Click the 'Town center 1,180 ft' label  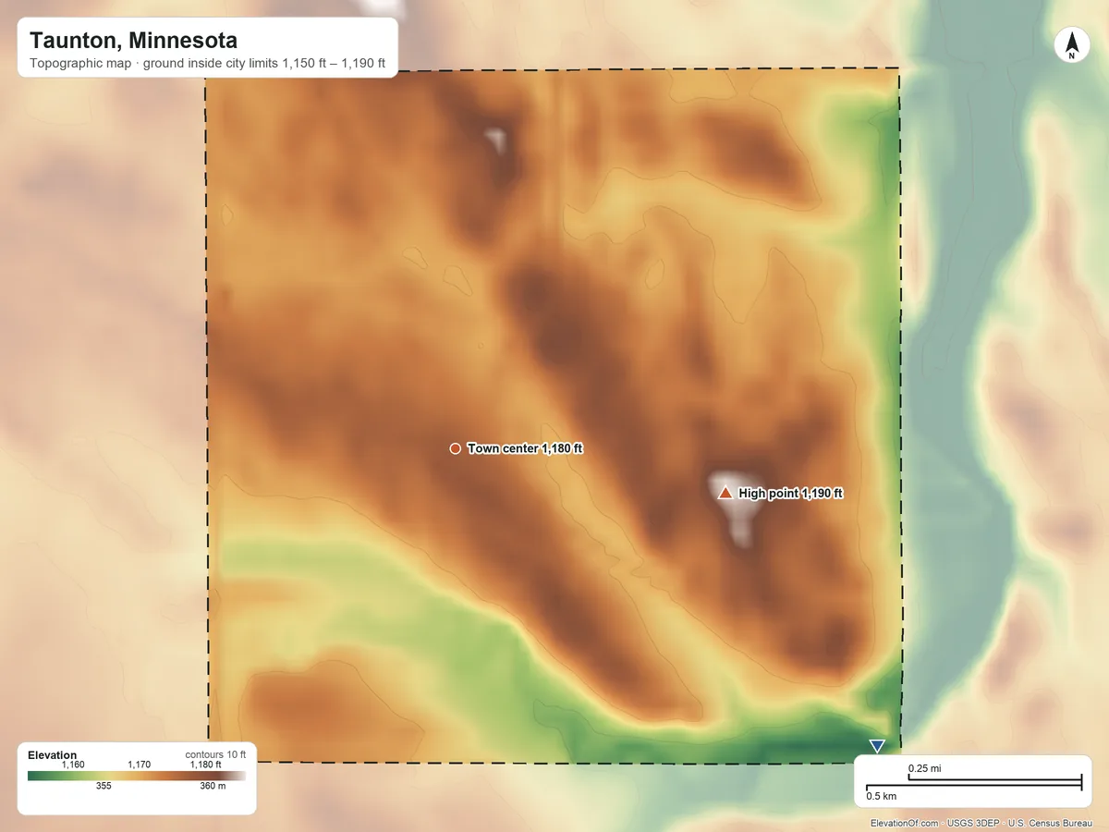[x=525, y=448]
